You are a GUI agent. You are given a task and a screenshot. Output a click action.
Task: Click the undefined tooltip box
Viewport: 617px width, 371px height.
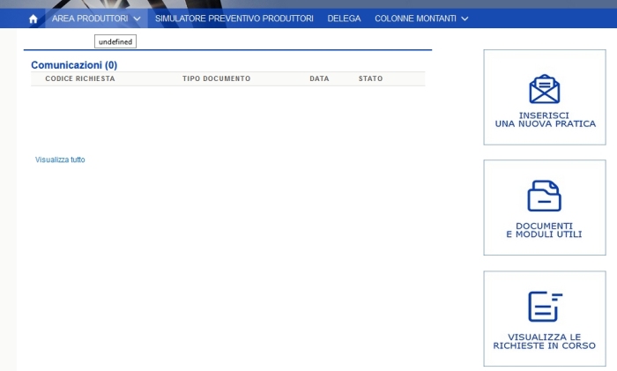pos(115,41)
